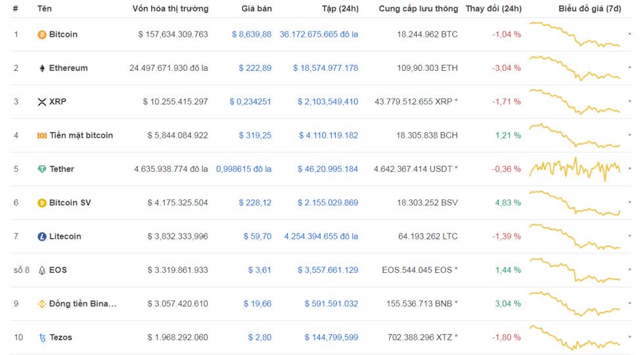644x355 pixels.
Task: Open the Đồng tiền Bina... name link
Action: click(83, 304)
